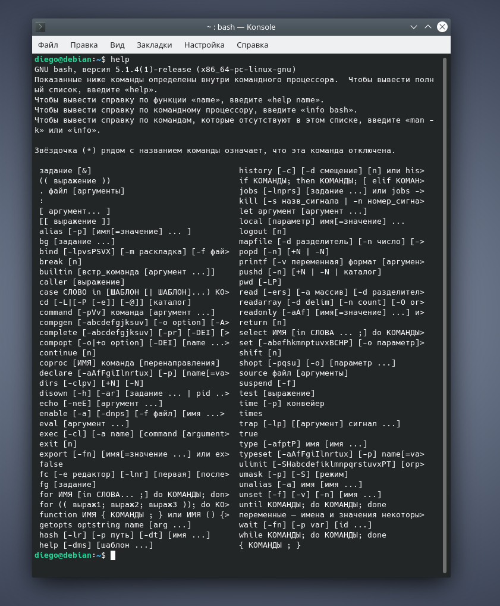Image resolution: width=500 pixels, height=606 pixels.
Task: Click the 'GNU bash, версия 5.1.4' version line
Action: (165, 70)
